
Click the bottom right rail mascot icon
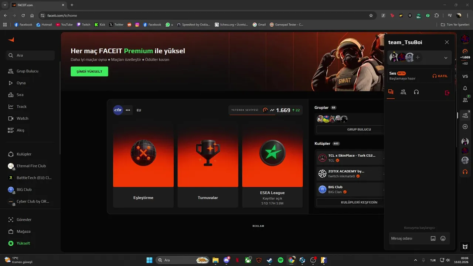tap(465, 246)
